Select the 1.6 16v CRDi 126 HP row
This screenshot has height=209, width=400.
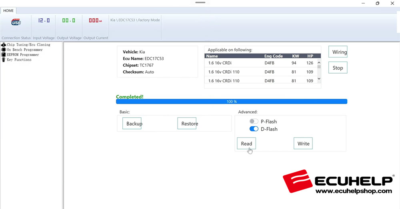[261, 63]
